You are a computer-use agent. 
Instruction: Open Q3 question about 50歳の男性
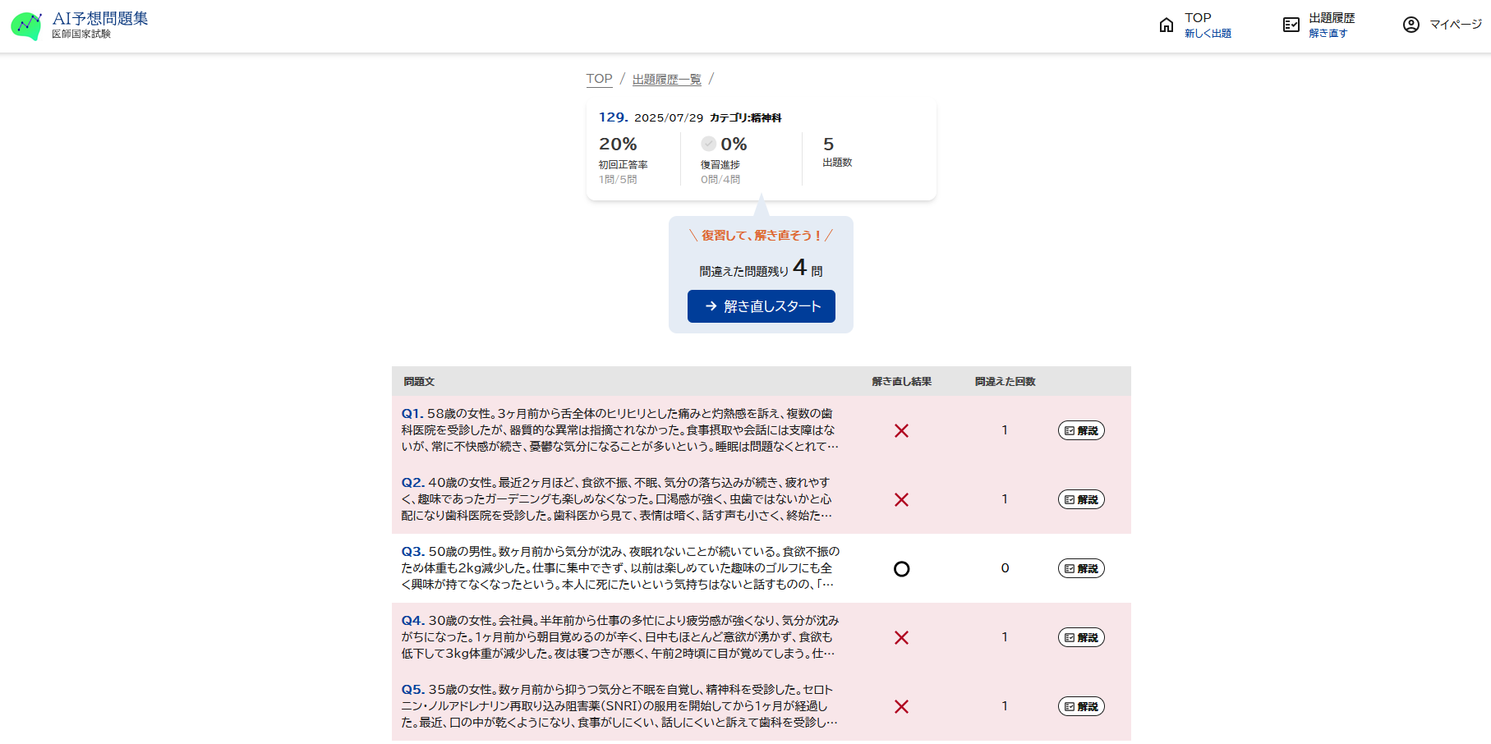click(620, 568)
